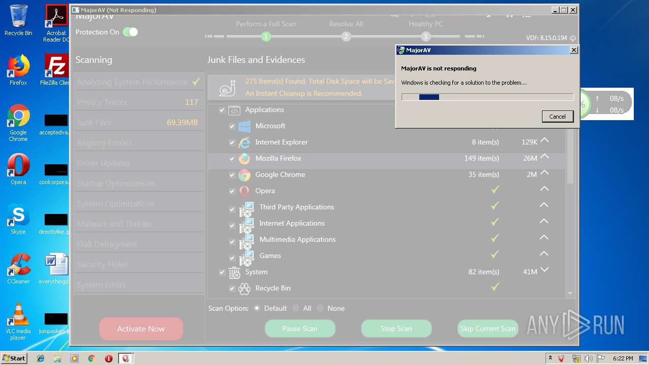Collapse the Multimedia Applications chevron

(x=544, y=238)
